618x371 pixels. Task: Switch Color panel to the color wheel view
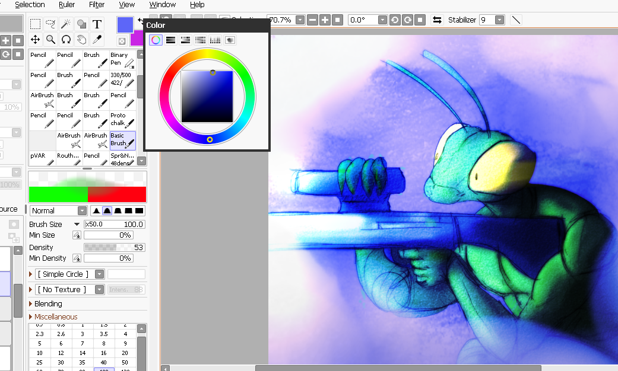click(156, 40)
